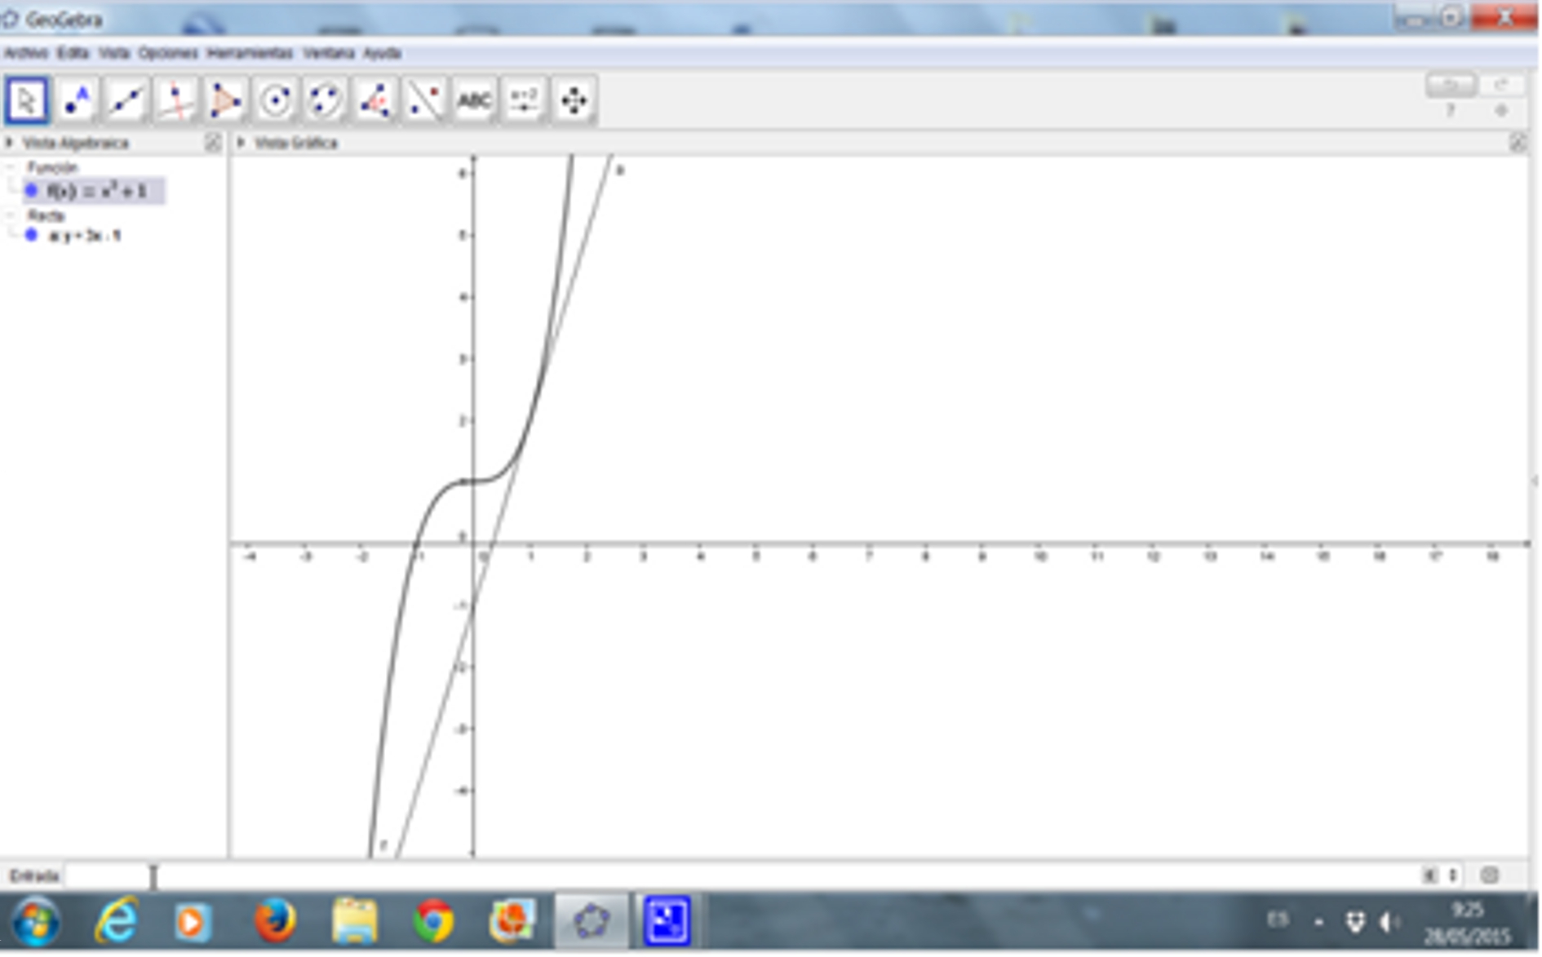Open the Herramientas menu
The height and width of the screenshot is (957, 1542).
coord(250,54)
